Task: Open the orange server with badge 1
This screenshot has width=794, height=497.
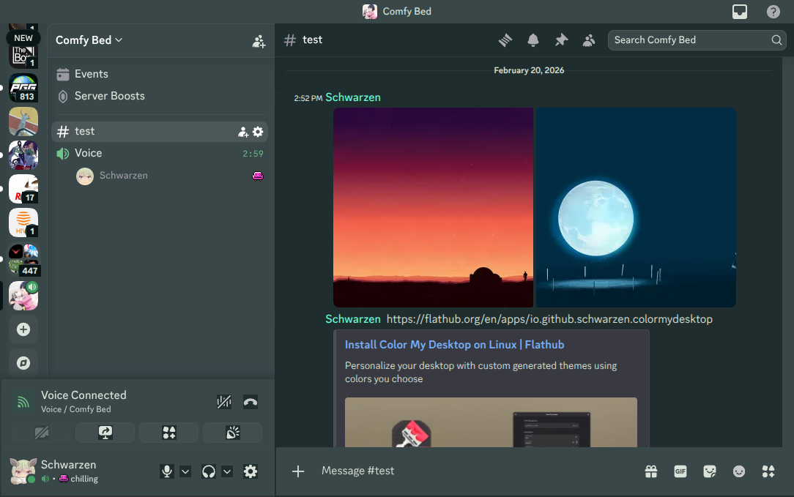Action: tap(23, 223)
